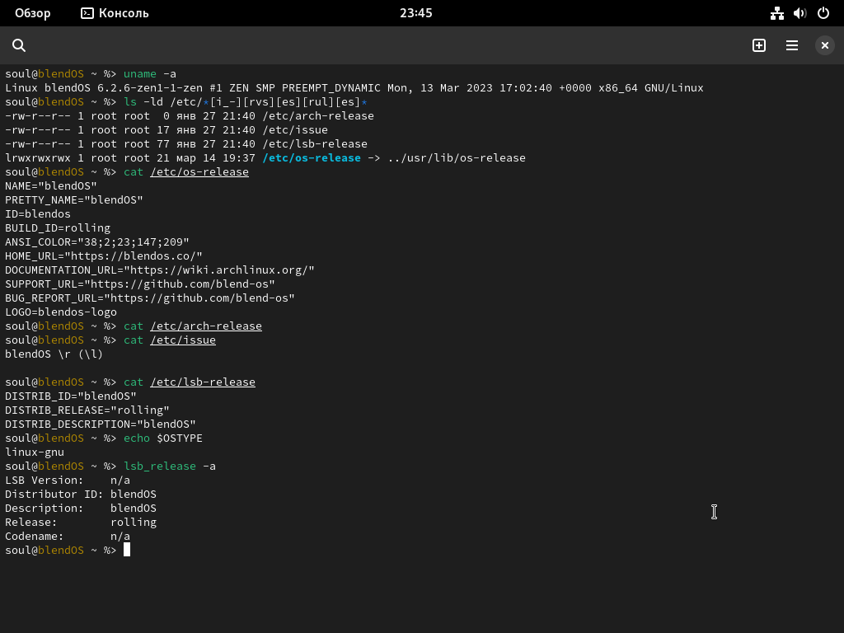Click the terminal cursor at last prompt

click(127, 550)
